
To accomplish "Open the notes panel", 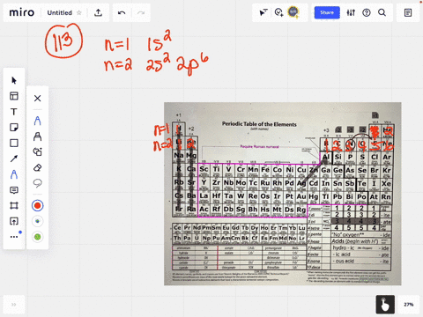I will click(408, 12).
